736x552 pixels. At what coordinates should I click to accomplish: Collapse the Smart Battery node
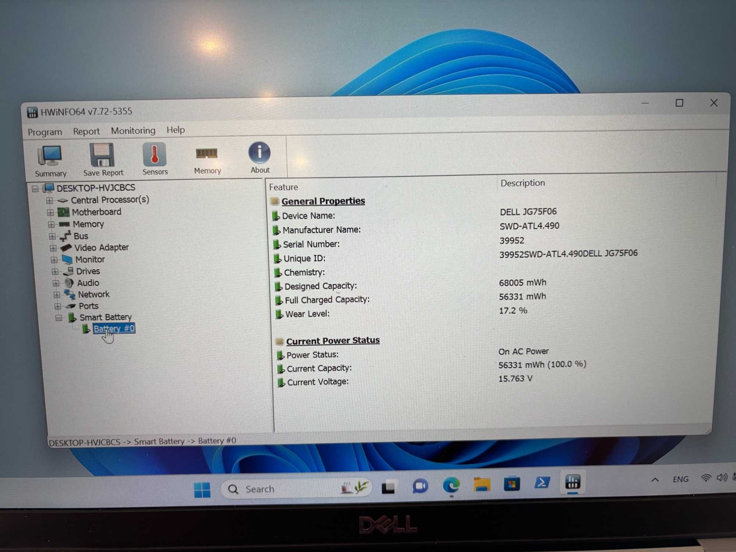(x=59, y=318)
